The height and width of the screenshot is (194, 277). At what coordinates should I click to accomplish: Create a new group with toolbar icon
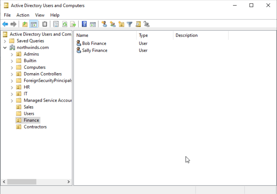tap(113, 24)
